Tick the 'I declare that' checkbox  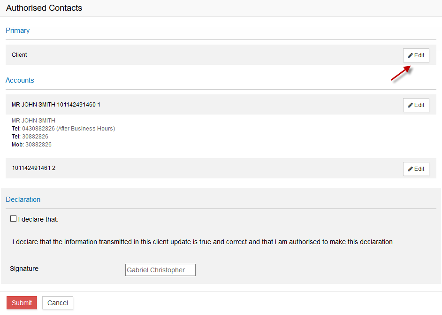[x=13, y=219]
